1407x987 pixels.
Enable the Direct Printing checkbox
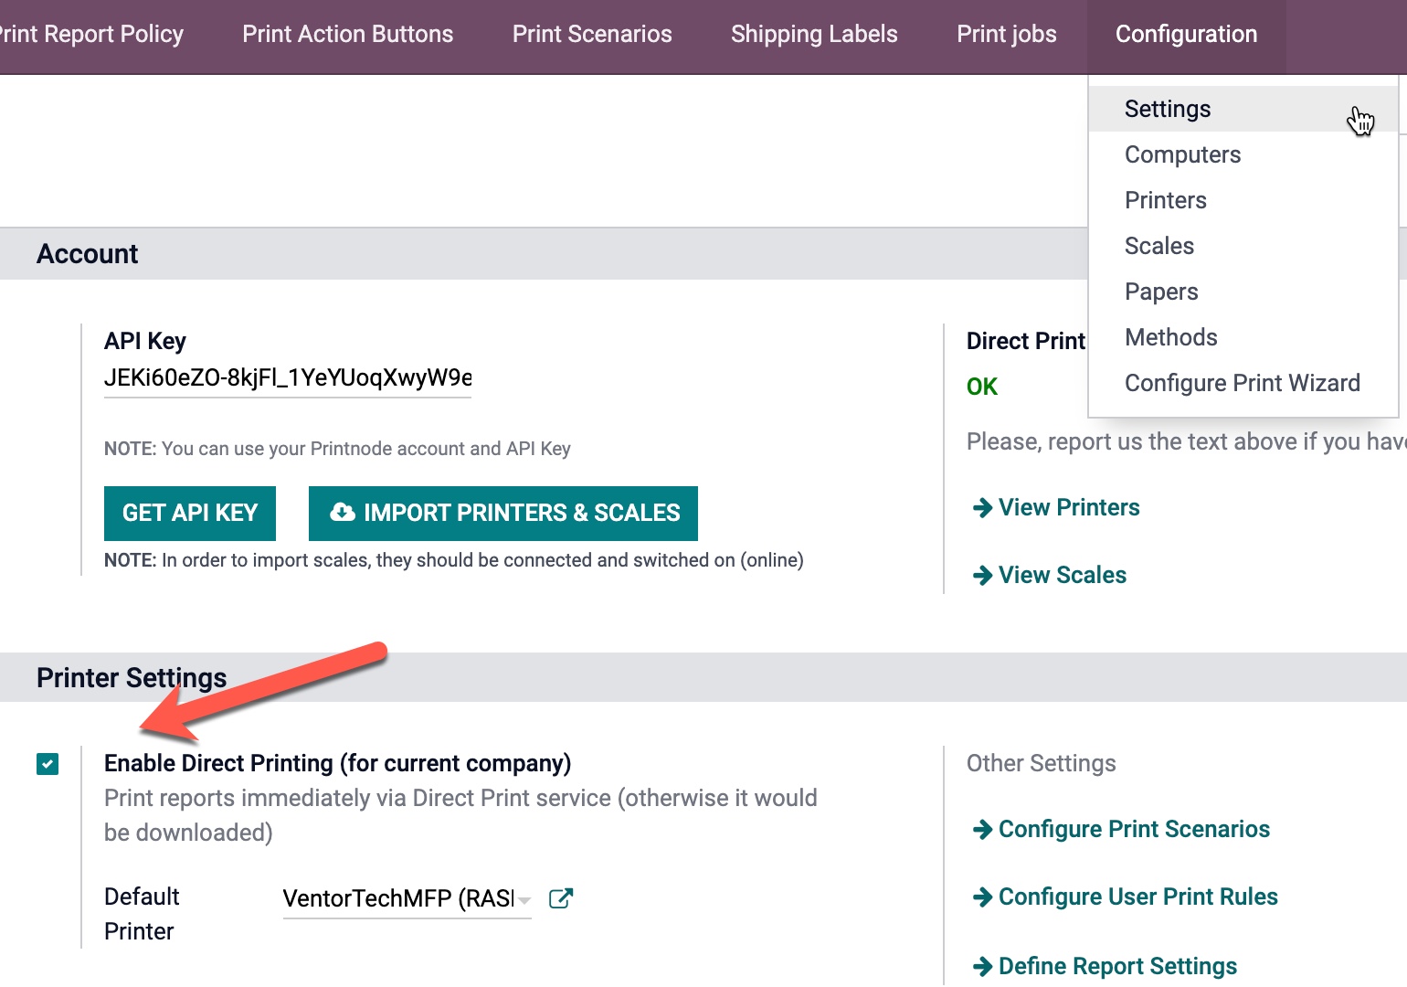tap(47, 764)
